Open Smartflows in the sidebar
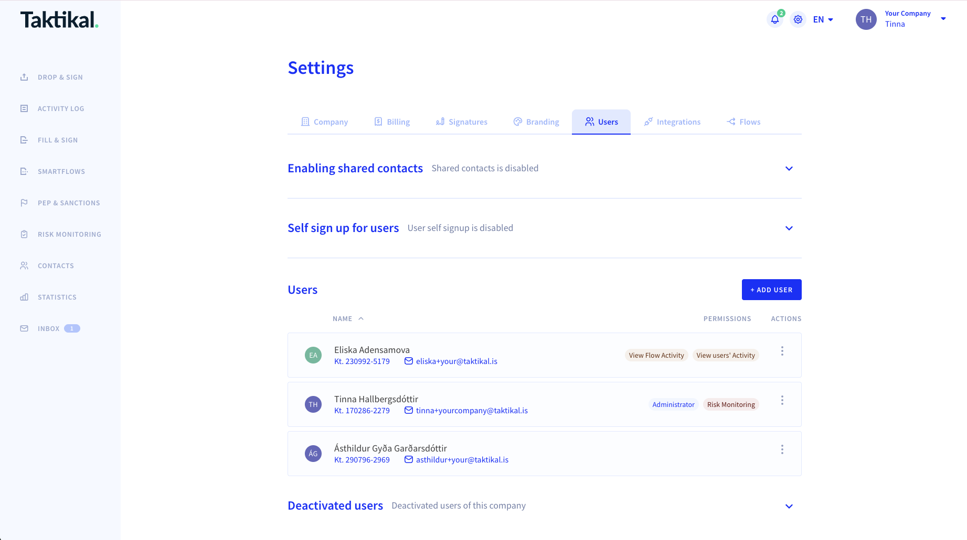967x540 pixels. [x=61, y=171]
